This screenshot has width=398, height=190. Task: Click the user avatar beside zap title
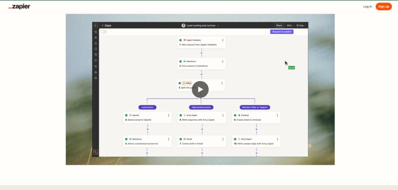(x=183, y=25)
